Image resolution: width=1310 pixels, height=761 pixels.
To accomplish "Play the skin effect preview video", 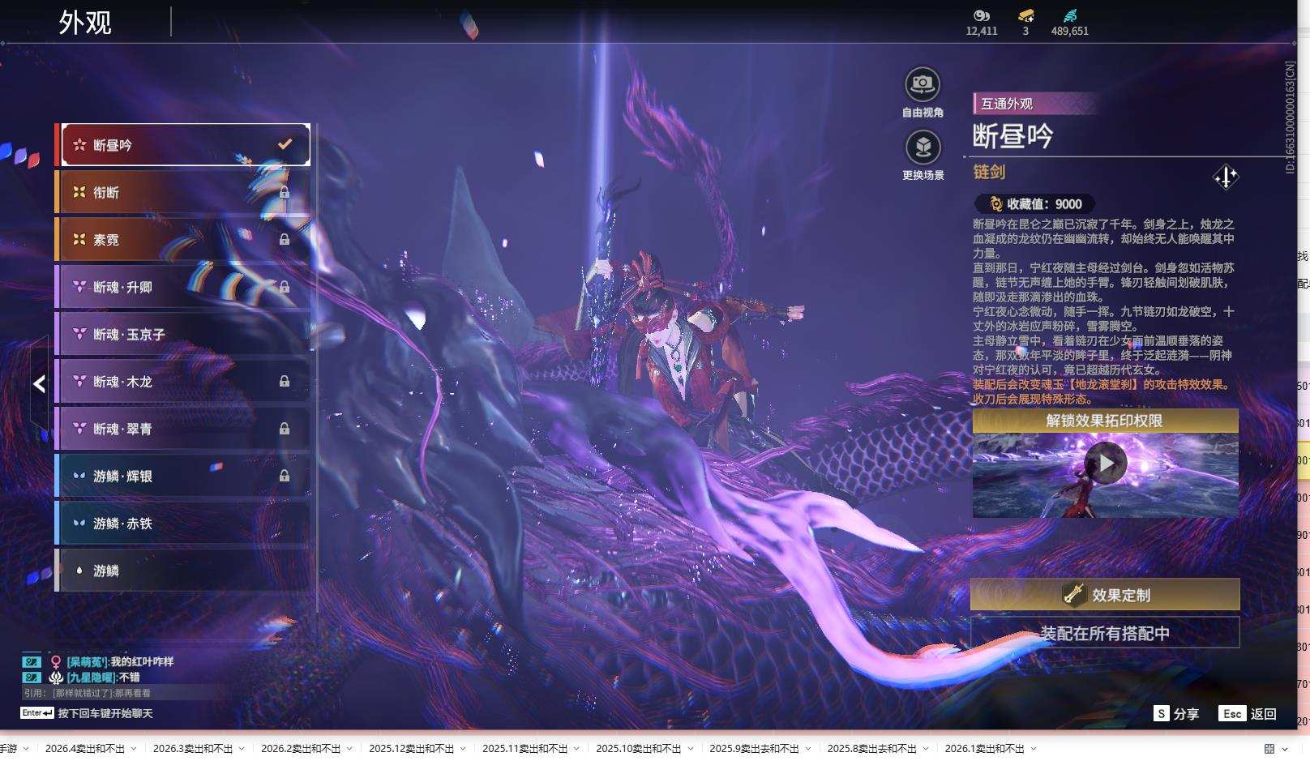I will 1106,464.
